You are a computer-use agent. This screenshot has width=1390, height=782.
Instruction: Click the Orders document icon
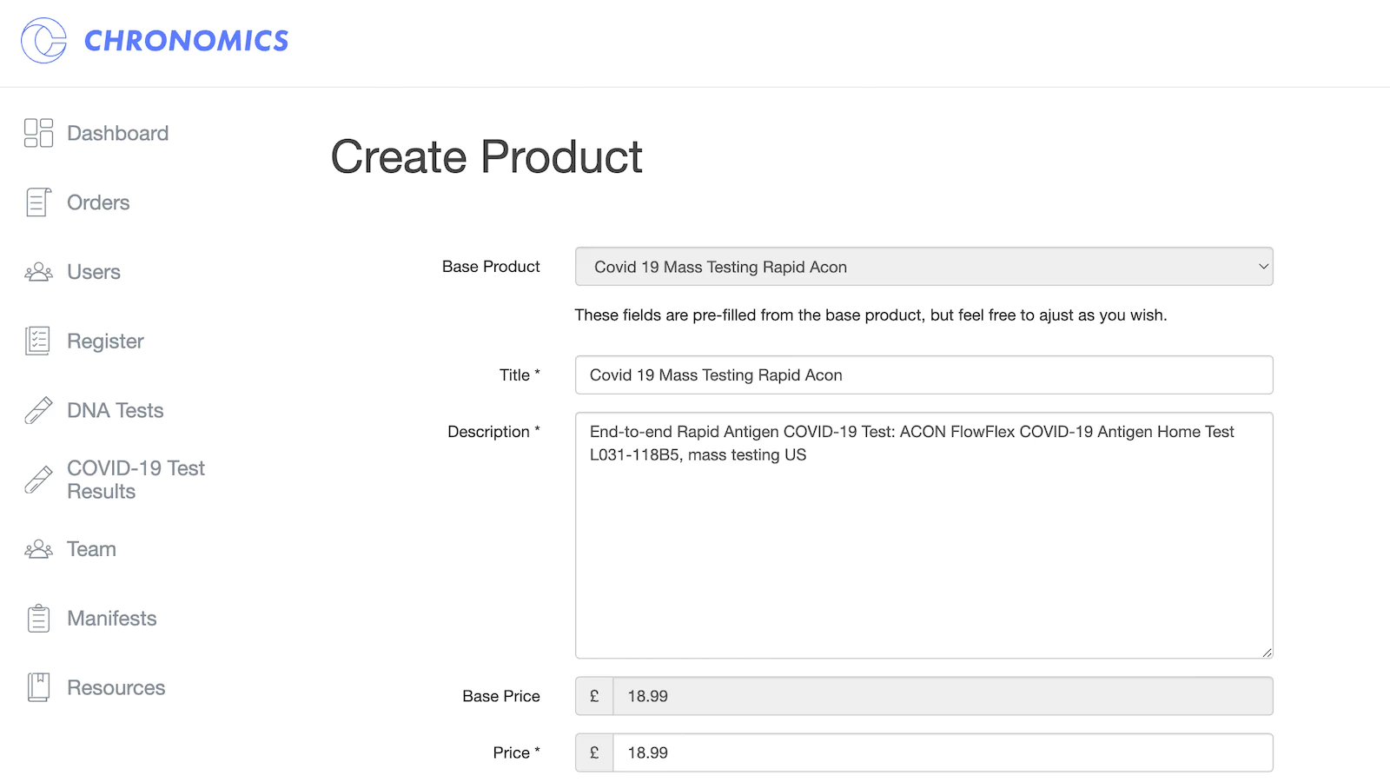(38, 202)
